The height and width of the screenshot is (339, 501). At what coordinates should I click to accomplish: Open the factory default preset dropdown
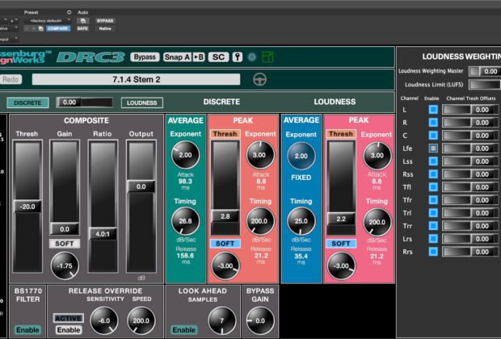(x=48, y=21)
